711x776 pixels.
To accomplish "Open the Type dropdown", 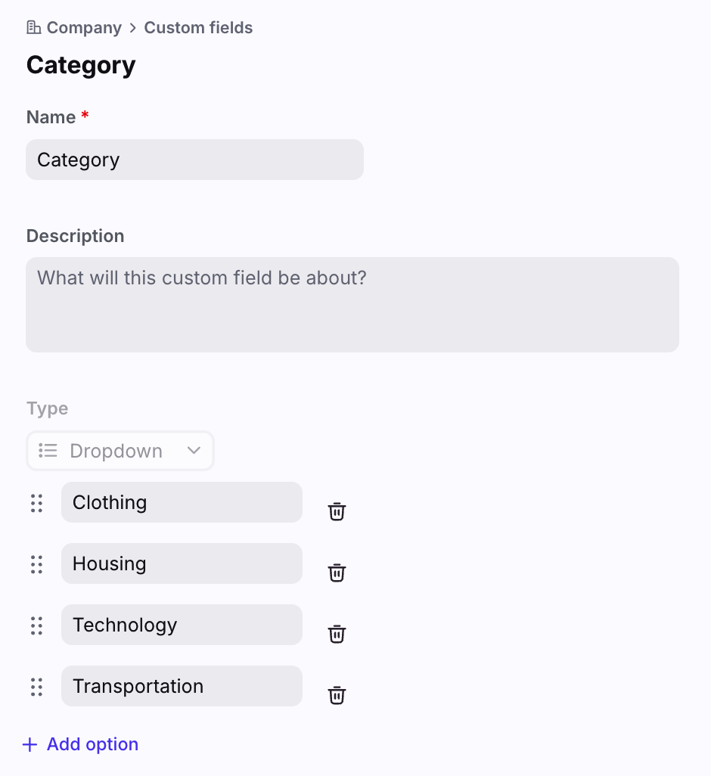I will [x=120, y=451].
